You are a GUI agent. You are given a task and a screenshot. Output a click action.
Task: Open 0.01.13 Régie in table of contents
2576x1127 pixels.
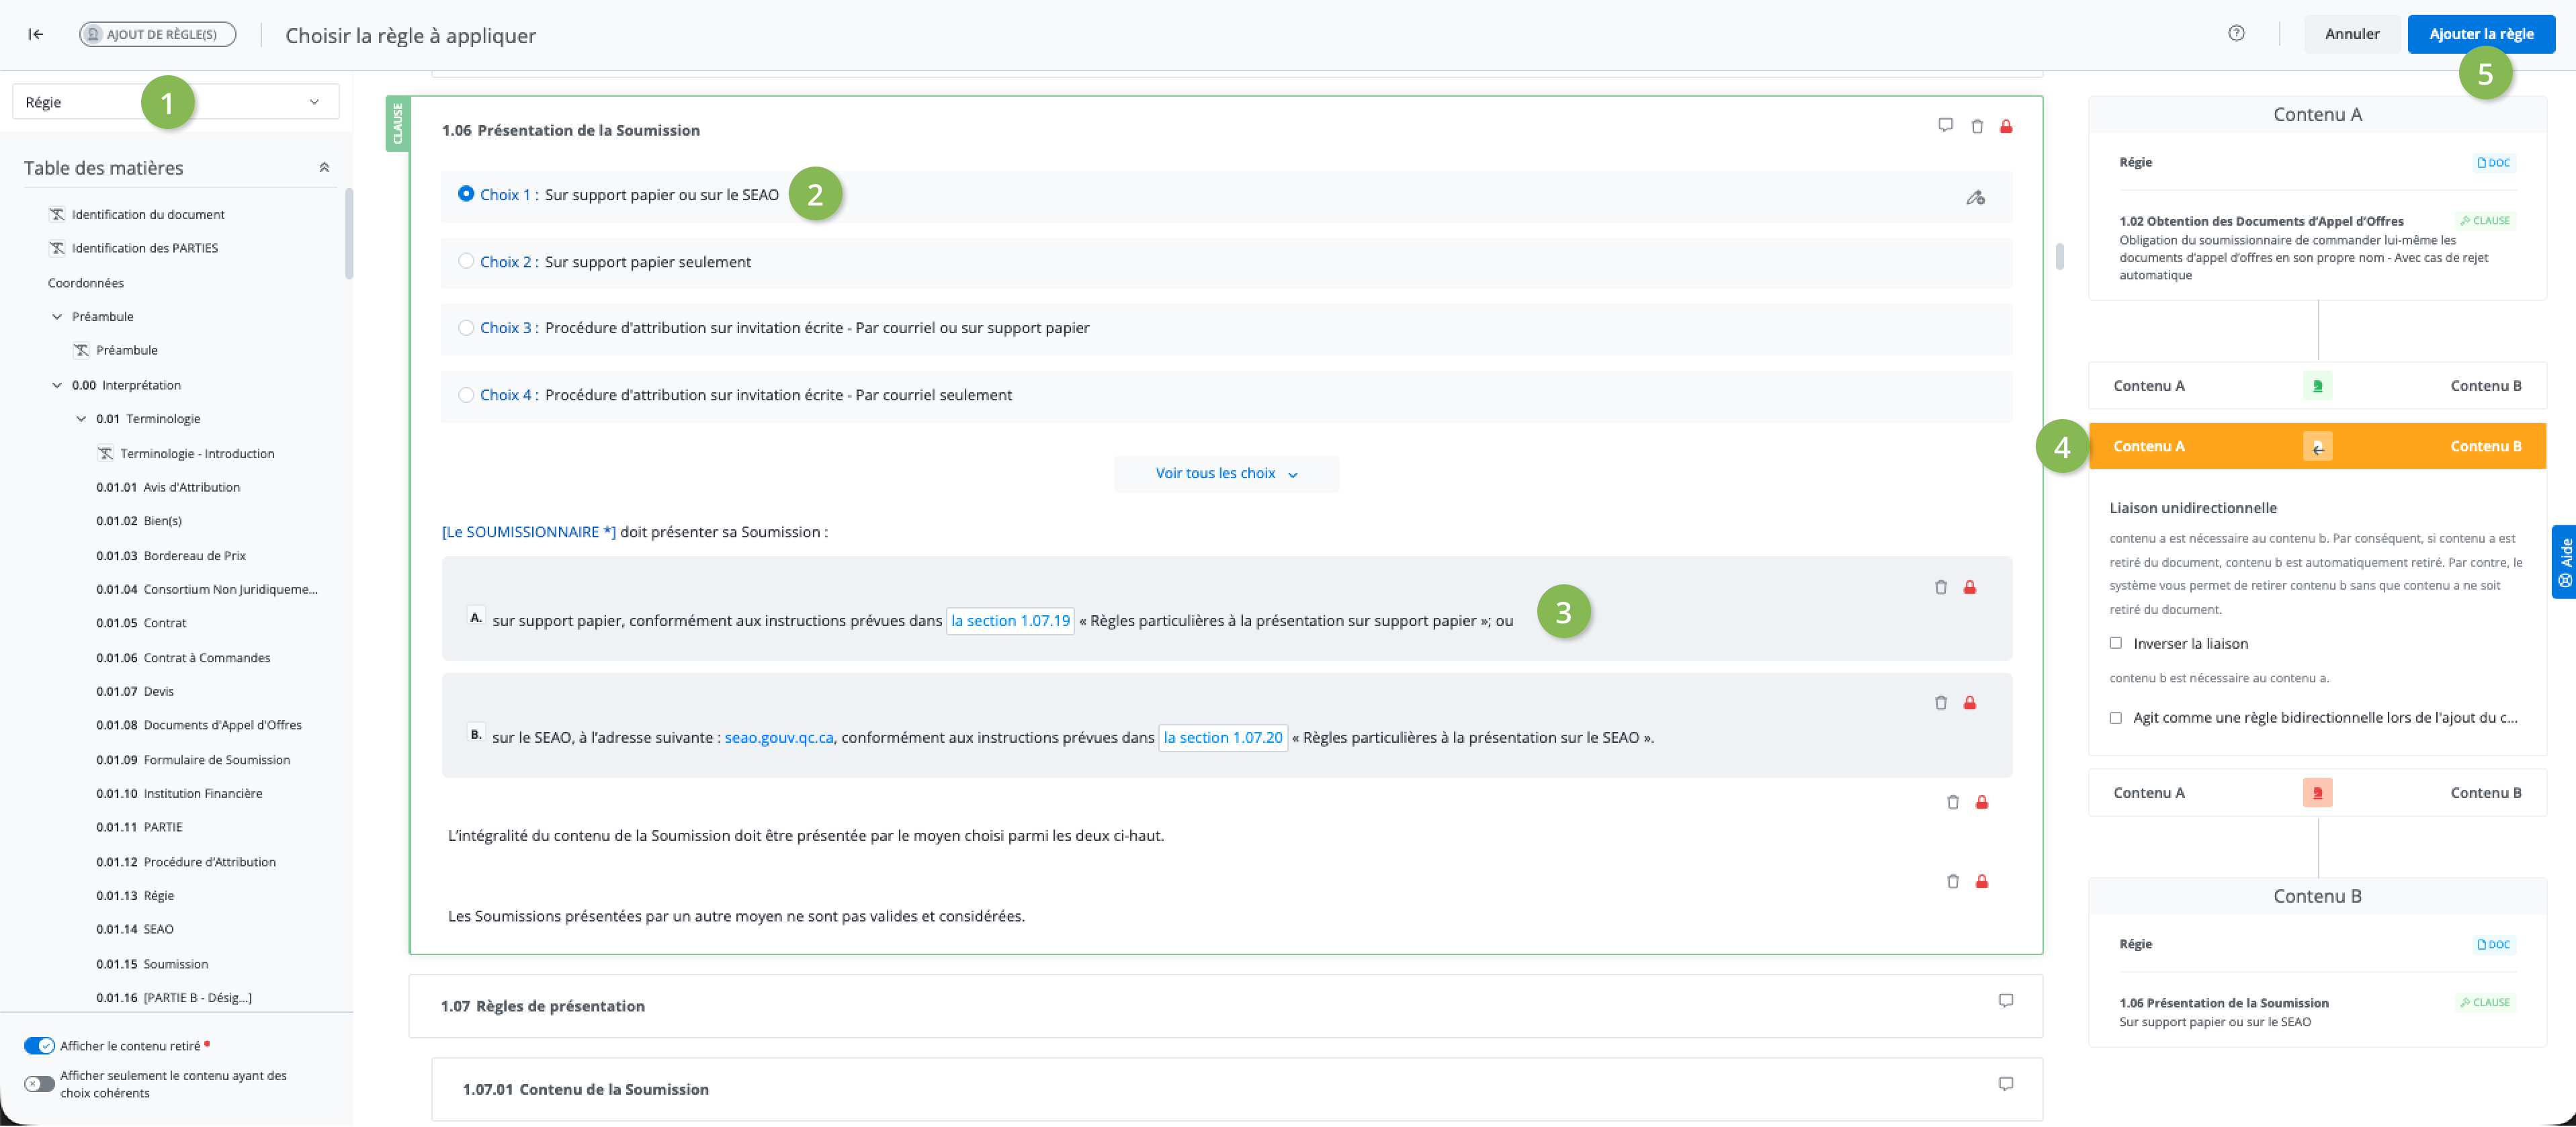click(x=135, y=896)
